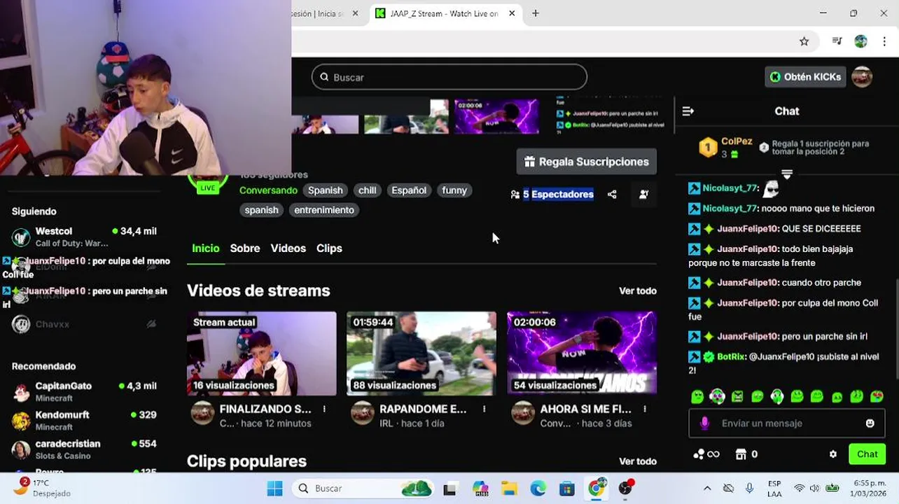This screenshot has height=504, width=899.
Task: Click the Conversando category link
Action: click(268, 190)
